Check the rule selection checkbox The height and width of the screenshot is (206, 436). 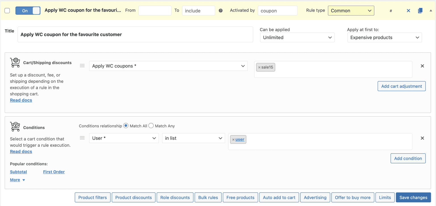click(7, 11)
